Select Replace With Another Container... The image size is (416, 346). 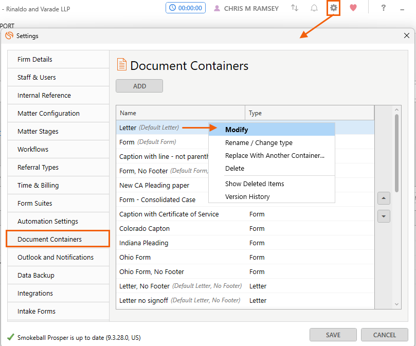click(272, 155)
